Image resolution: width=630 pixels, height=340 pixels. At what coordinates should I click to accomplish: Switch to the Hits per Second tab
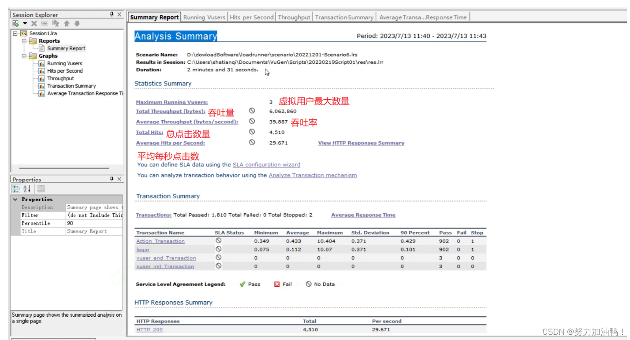tap(252, 17)
